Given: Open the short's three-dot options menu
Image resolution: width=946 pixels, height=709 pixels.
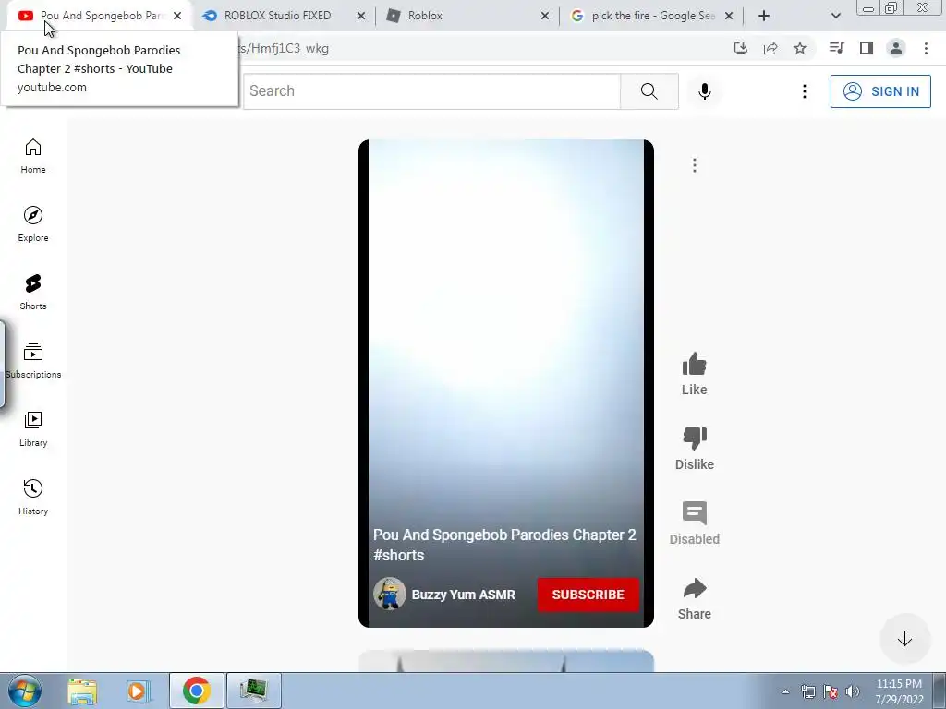Looking at the screenshot, I should (695, 165).
